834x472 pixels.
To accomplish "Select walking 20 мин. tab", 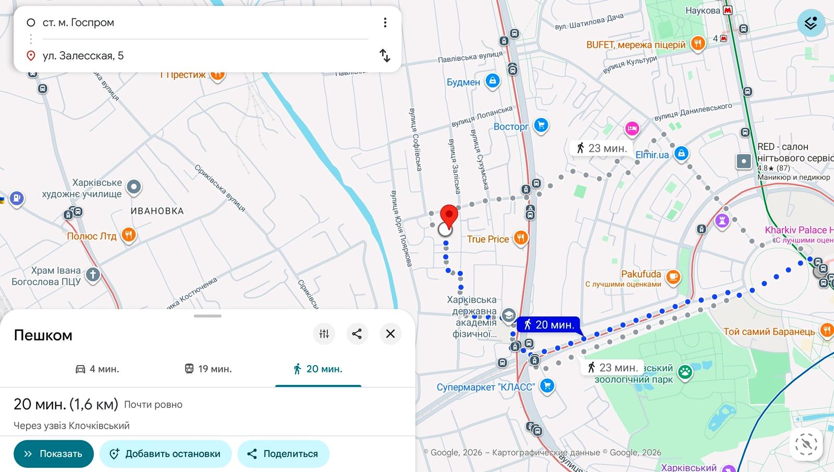I will tap(318, 369).
